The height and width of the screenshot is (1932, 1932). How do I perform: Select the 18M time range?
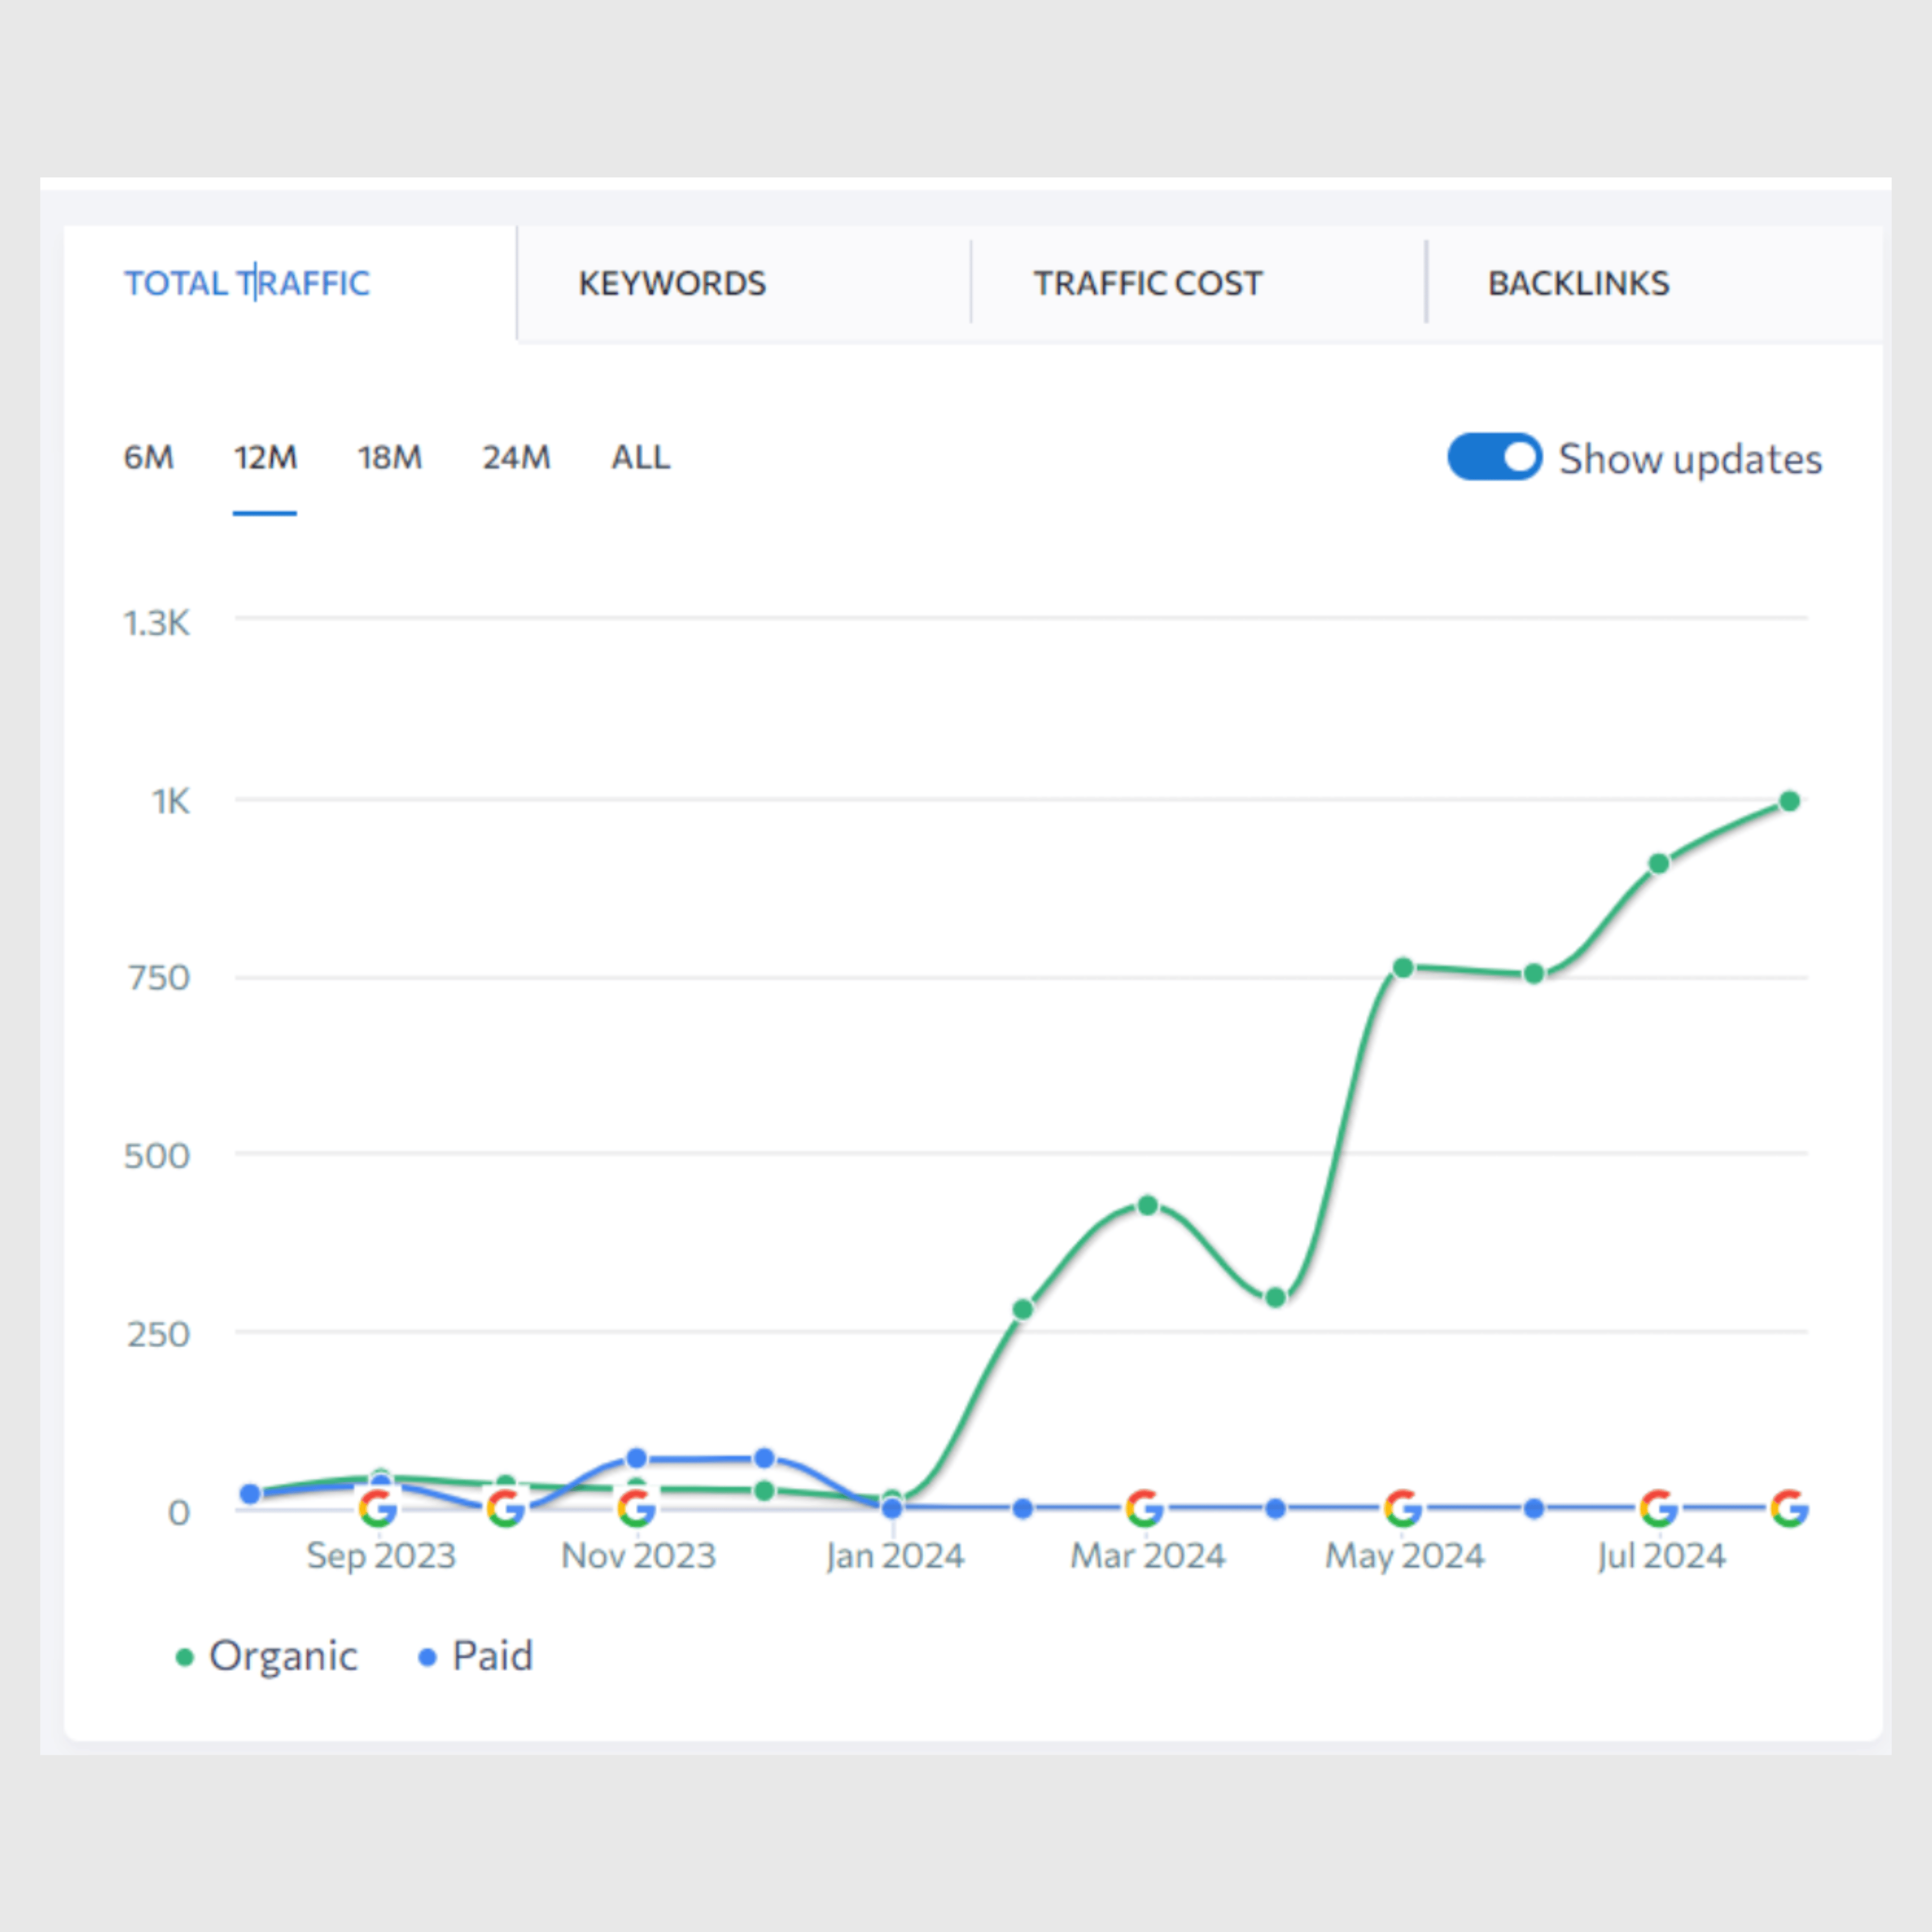(389, 458)
